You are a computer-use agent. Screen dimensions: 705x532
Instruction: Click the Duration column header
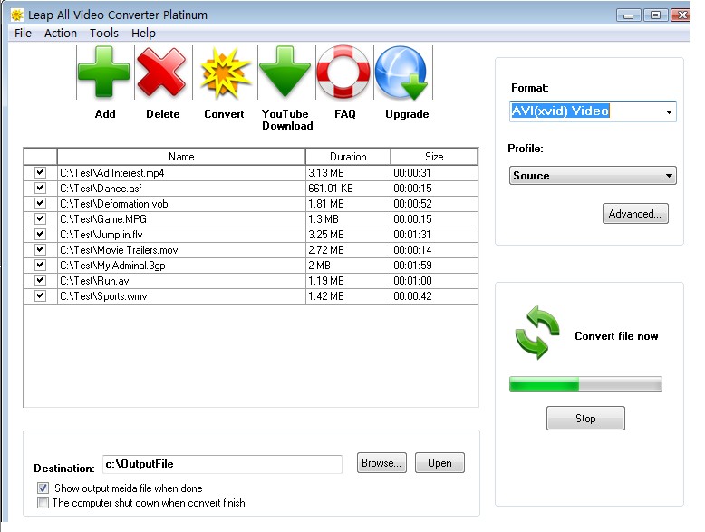[348, 157]
